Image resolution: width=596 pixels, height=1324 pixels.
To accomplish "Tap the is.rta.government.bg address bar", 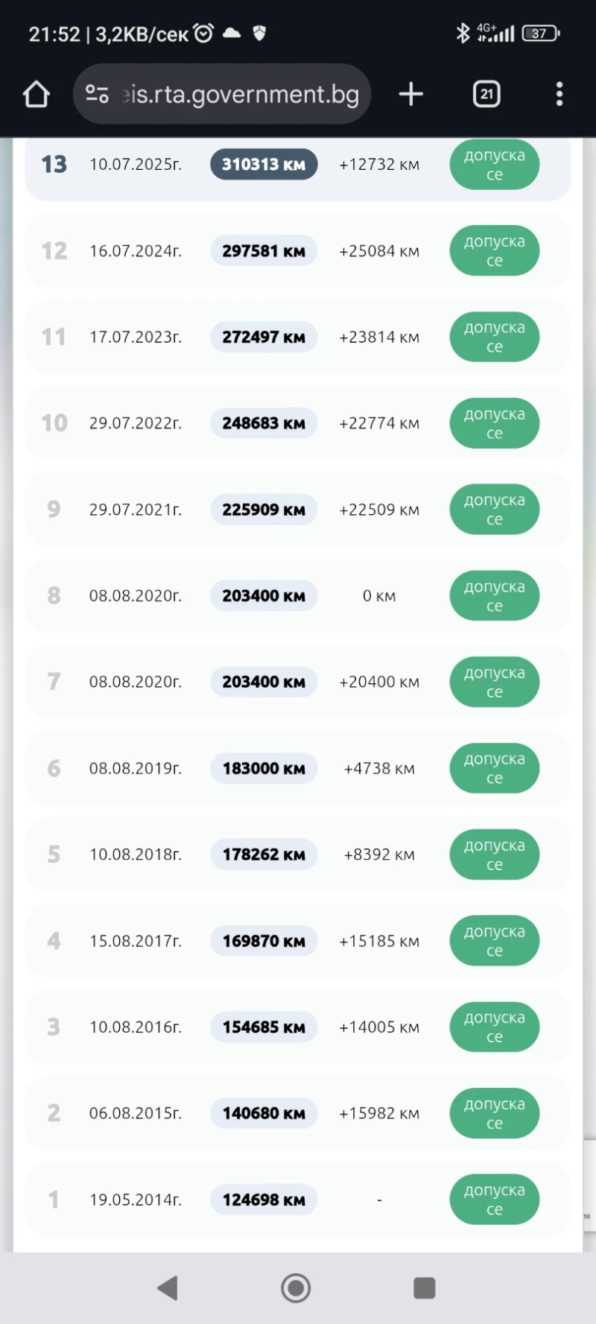I will (x=240, y=95).
